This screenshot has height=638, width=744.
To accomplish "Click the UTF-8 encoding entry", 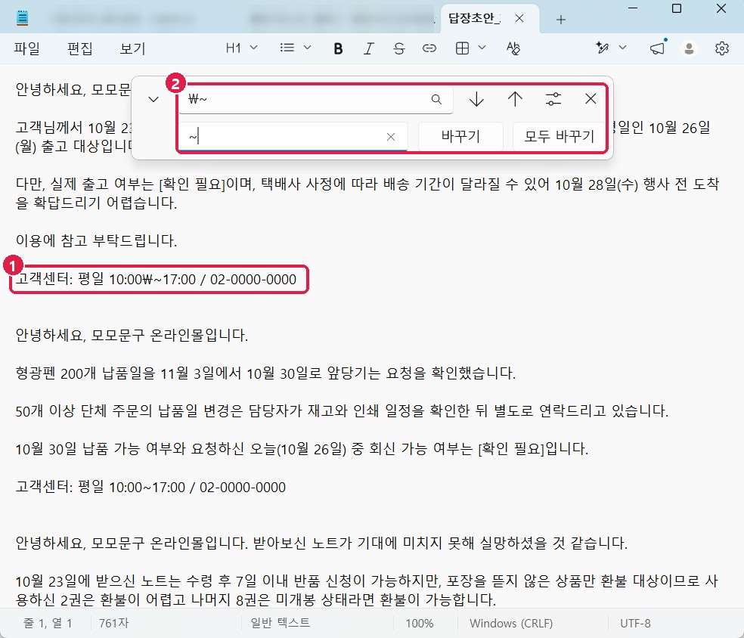I will point(635,623).
